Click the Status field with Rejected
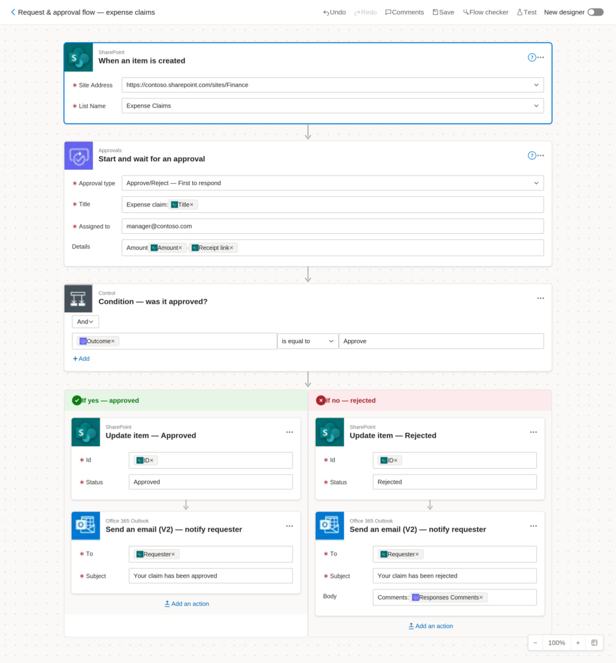Image resolution: width=616 pixels, height=663 pixels. pos(455,482)
